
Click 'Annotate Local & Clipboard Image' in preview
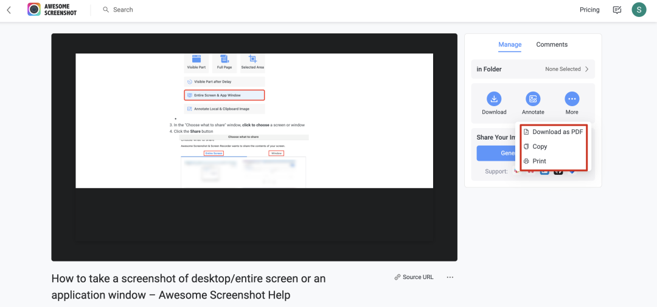[224, 109]
